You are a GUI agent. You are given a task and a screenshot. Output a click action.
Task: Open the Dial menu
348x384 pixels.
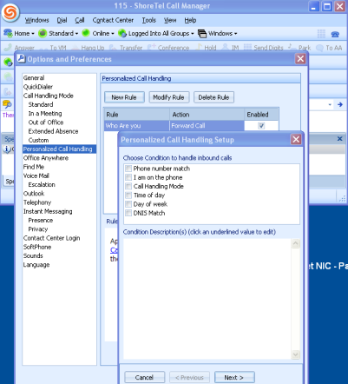pos(62,20)
